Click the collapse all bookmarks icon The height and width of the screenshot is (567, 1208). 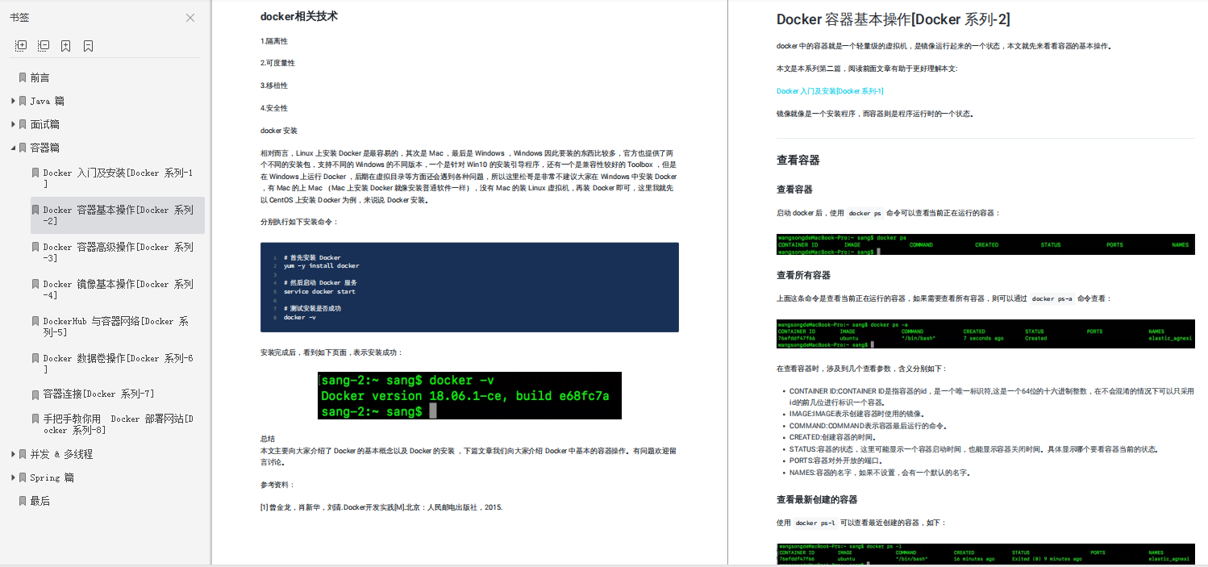click(x=44, y=46)
